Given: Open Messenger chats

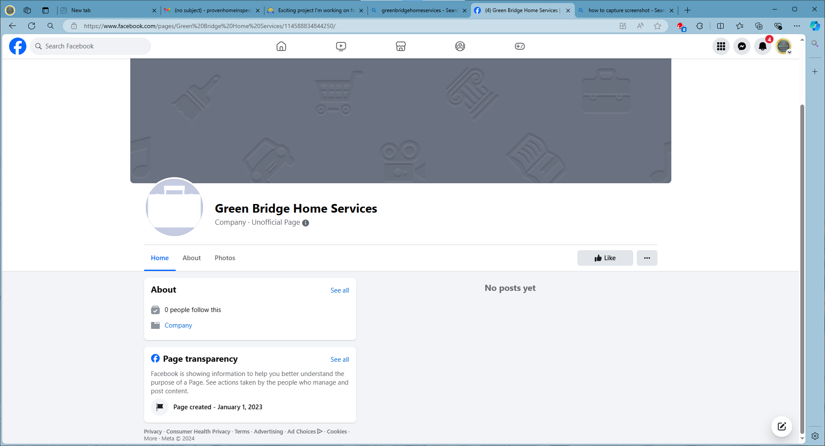Looking at the screenshot, I should [x=742, y=46].
